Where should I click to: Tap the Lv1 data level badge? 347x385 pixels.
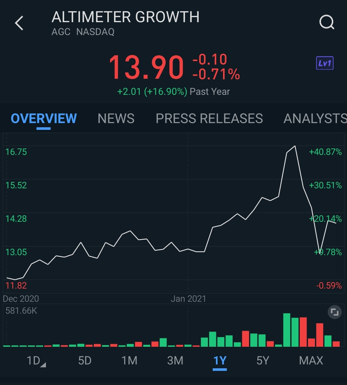(325, 63)
